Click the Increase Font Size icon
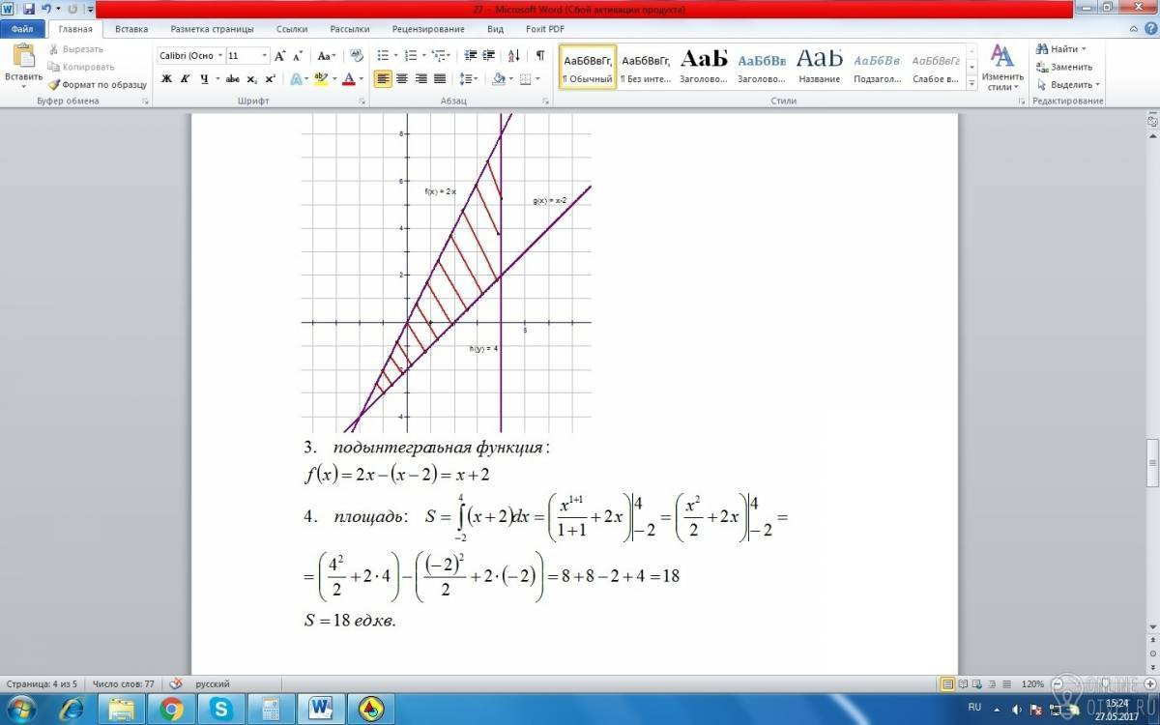Viewport: 1160px width, 725px height. 280,56
